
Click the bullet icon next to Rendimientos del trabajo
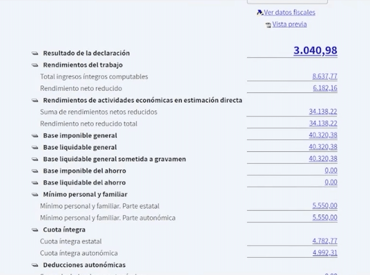coord(35,65)
